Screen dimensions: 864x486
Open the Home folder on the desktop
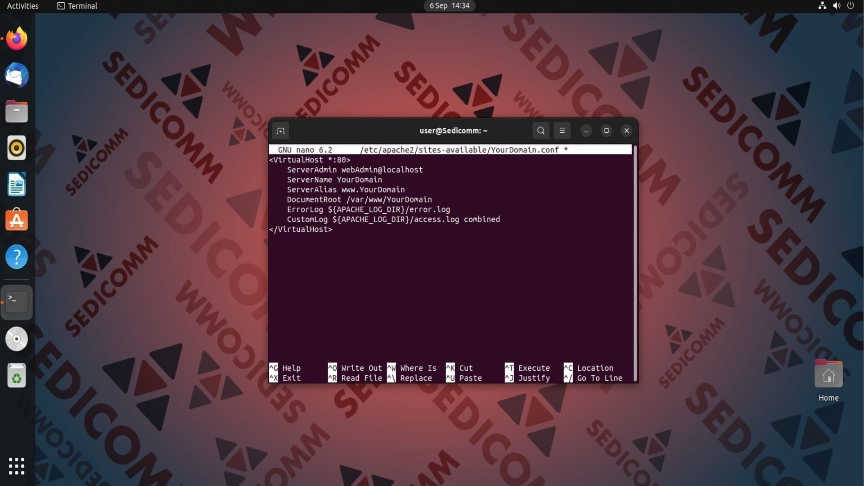(x=828, y=381)
